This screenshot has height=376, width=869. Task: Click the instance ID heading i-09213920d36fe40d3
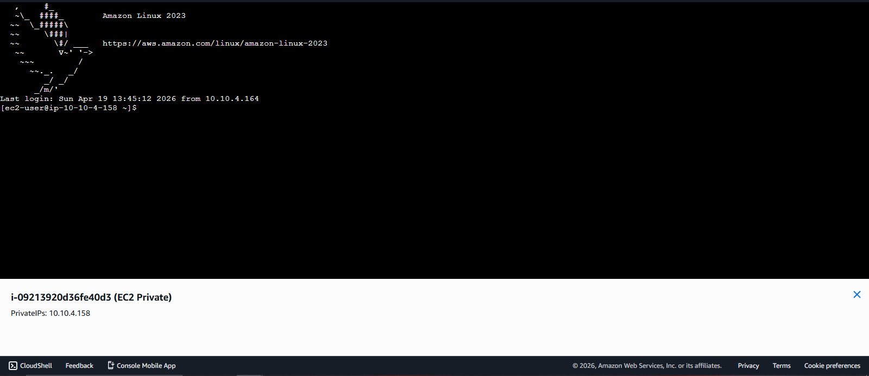click(x=91, y=297)
